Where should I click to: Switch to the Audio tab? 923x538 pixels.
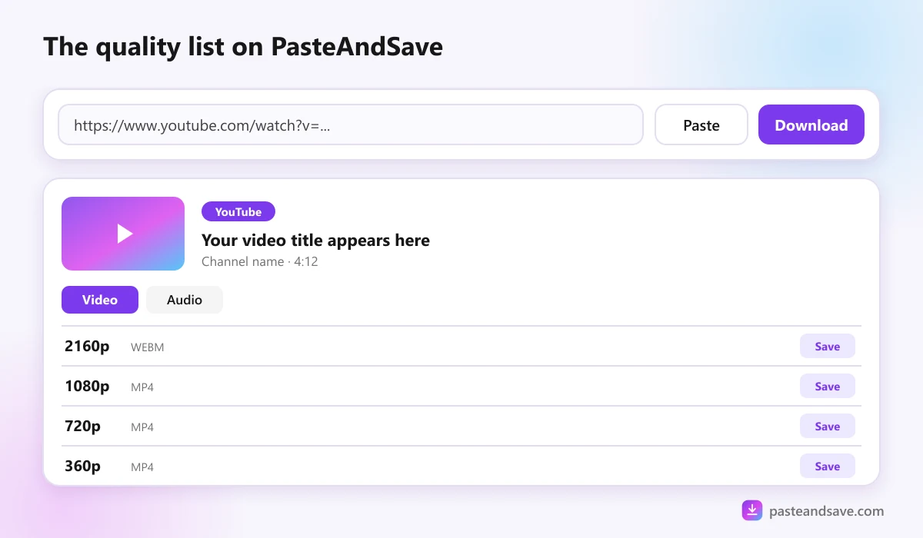pos(185,300)
